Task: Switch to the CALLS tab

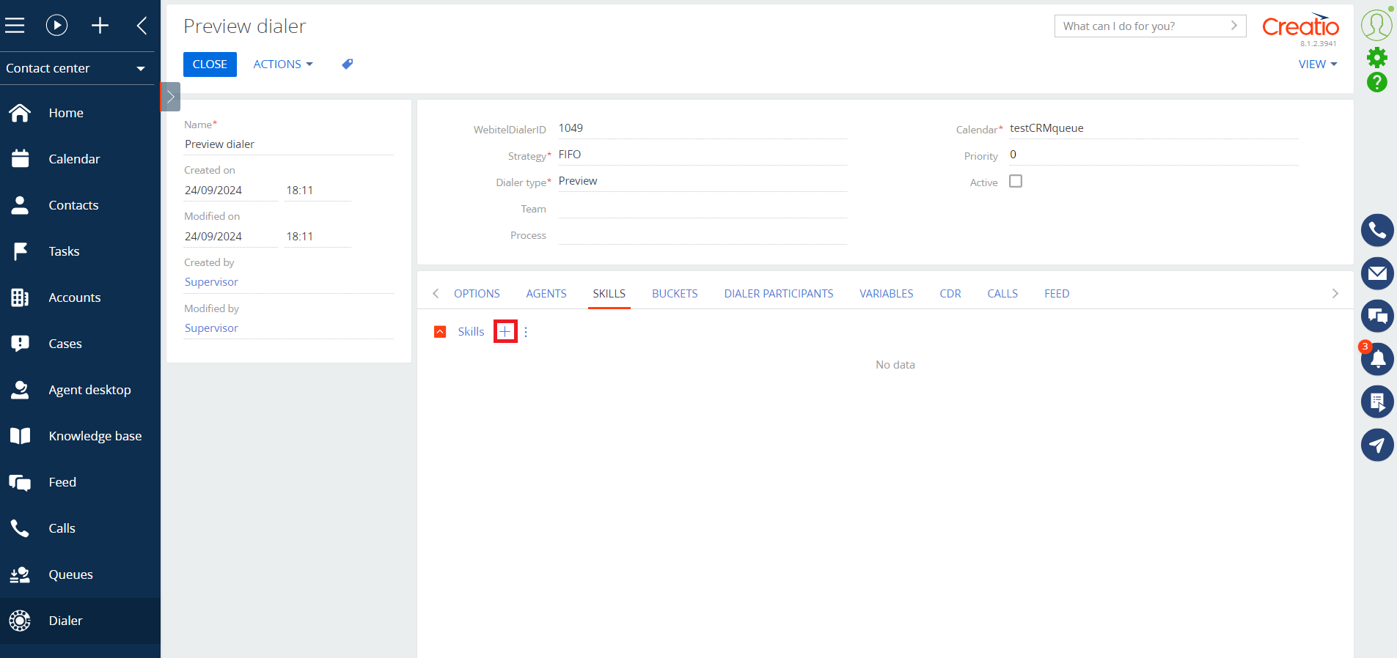Action: (1002, 294)
